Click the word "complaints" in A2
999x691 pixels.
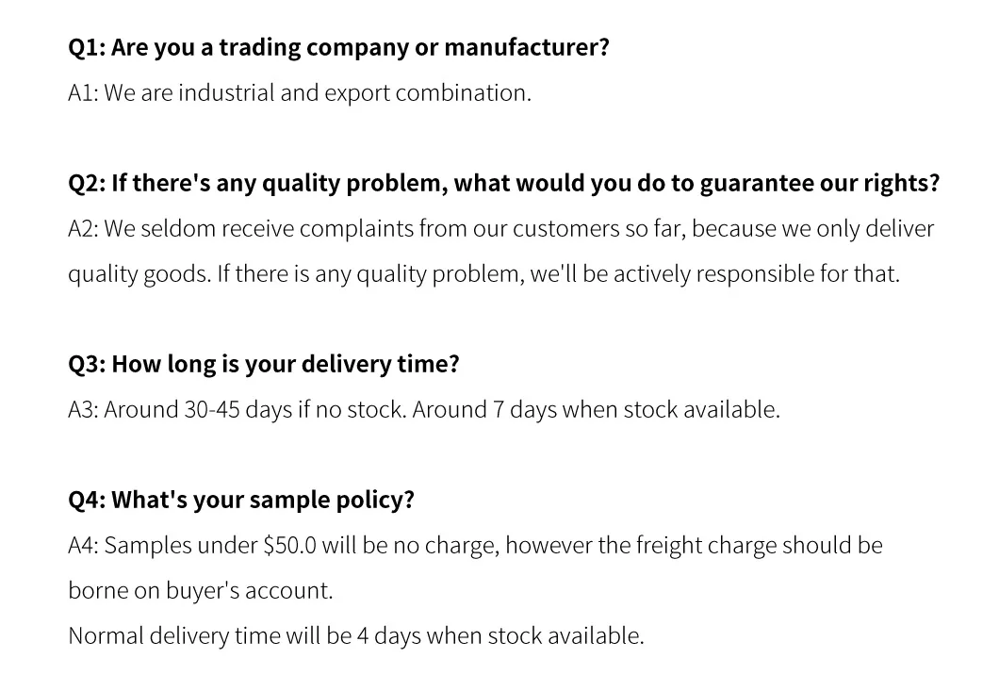click(357, 229)
